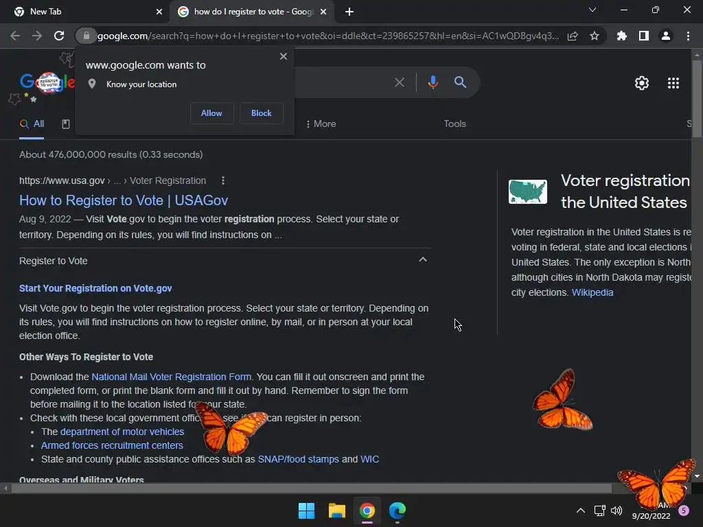This screenshot has height=527, width=703.
Task: Click the Google Register to Vote doodle logo
Action: [47, 82]
